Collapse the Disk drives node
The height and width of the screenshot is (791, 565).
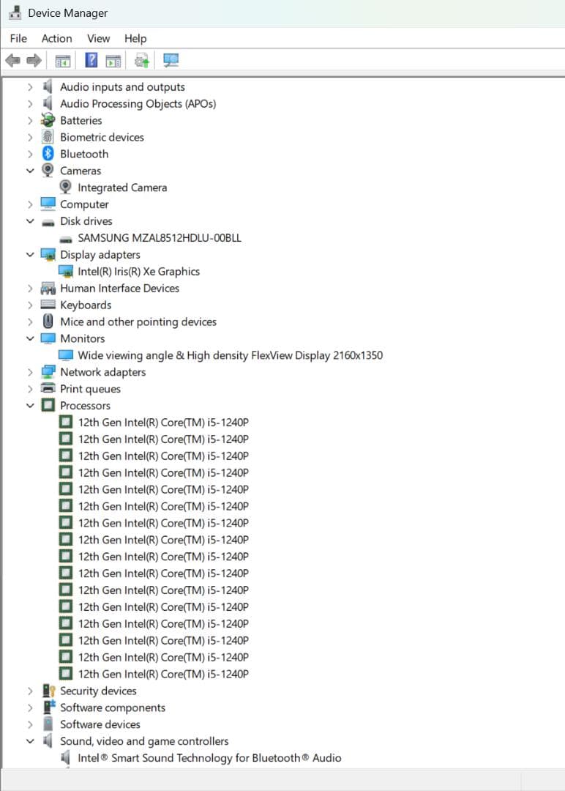[x=30, y=221]
